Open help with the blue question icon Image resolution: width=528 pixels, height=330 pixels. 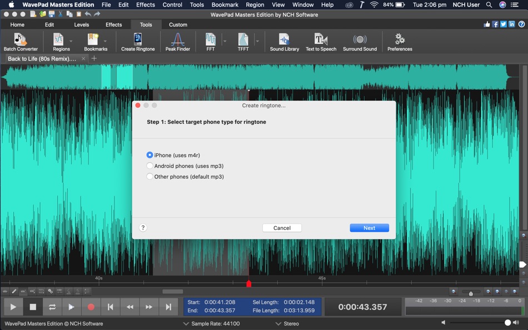521,24
